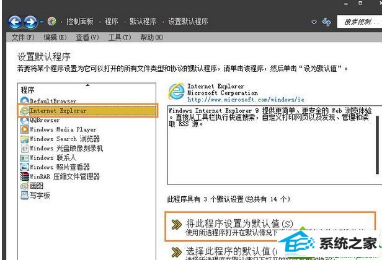This screenshot has width=382, height=260.
Task: Focus the control panel search box
Action: [x=359, y=22]
